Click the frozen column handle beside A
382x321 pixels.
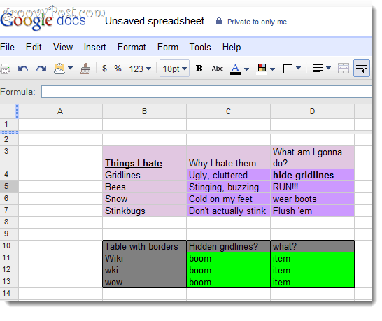(17, 111)
